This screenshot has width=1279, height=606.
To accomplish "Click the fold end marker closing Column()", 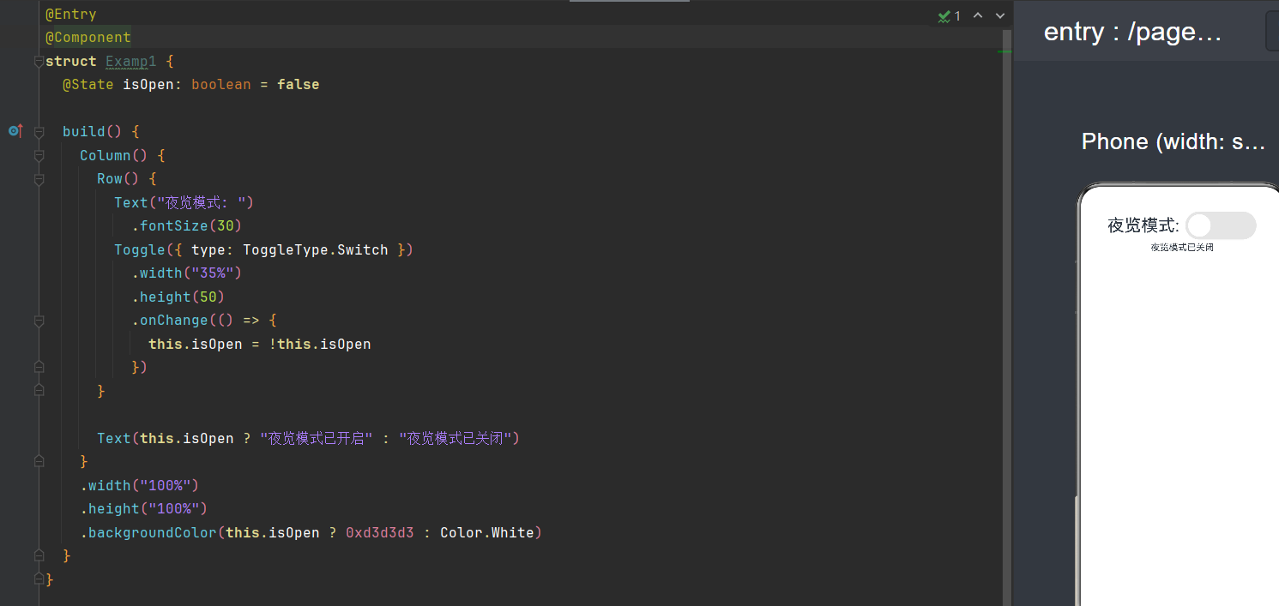I will 39,461.
